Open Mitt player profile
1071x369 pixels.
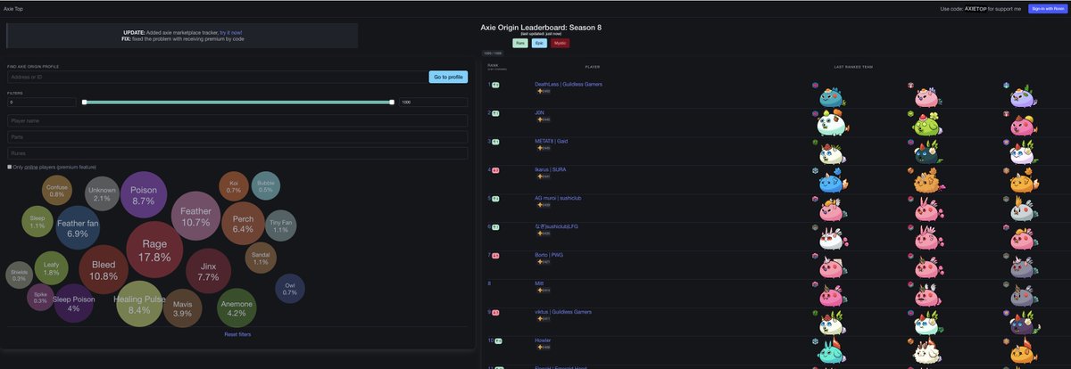539,283
